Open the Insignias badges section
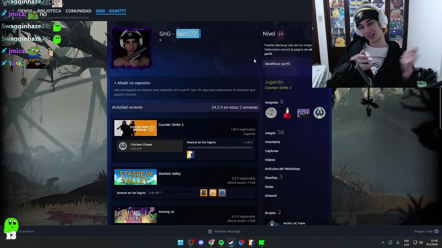The height and width of the screenshot is (248, 442). pos(274,102)
